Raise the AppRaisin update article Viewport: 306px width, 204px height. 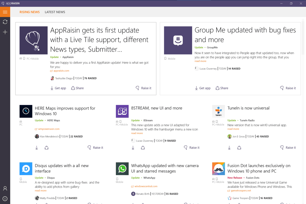(x=143, y=88)
